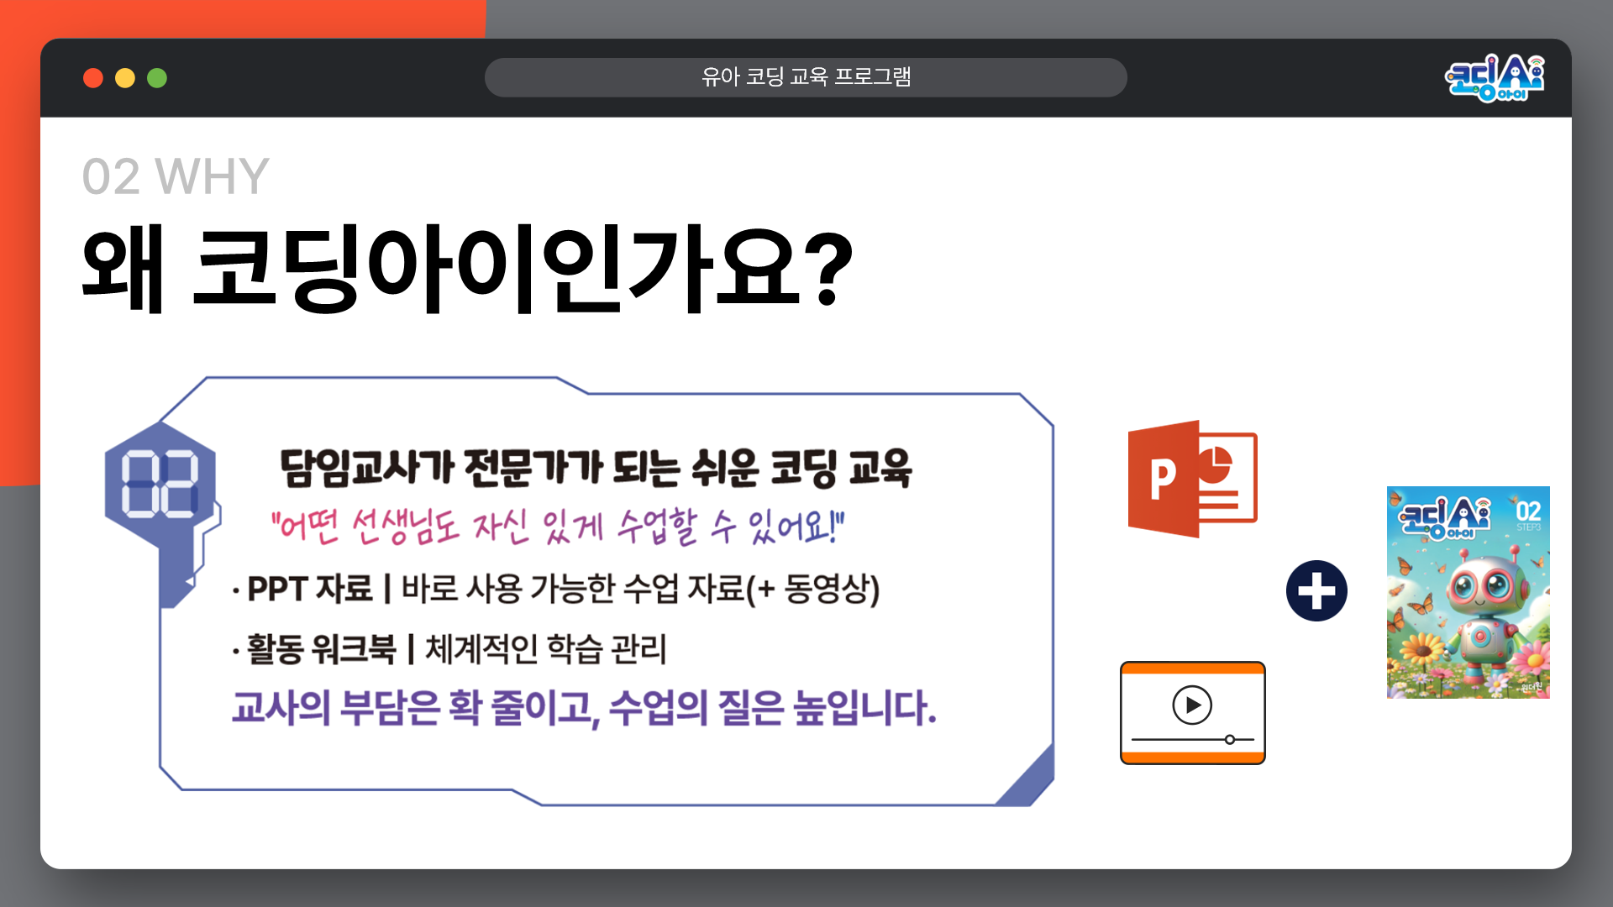Select the PPT 자료 bullet line
Screen dimensions: 1613x907
tap(555, 589)
